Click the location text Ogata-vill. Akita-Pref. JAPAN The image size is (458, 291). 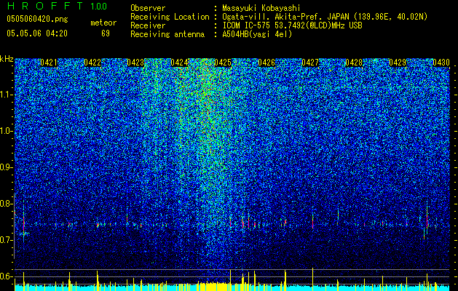[x=286, y=17]
